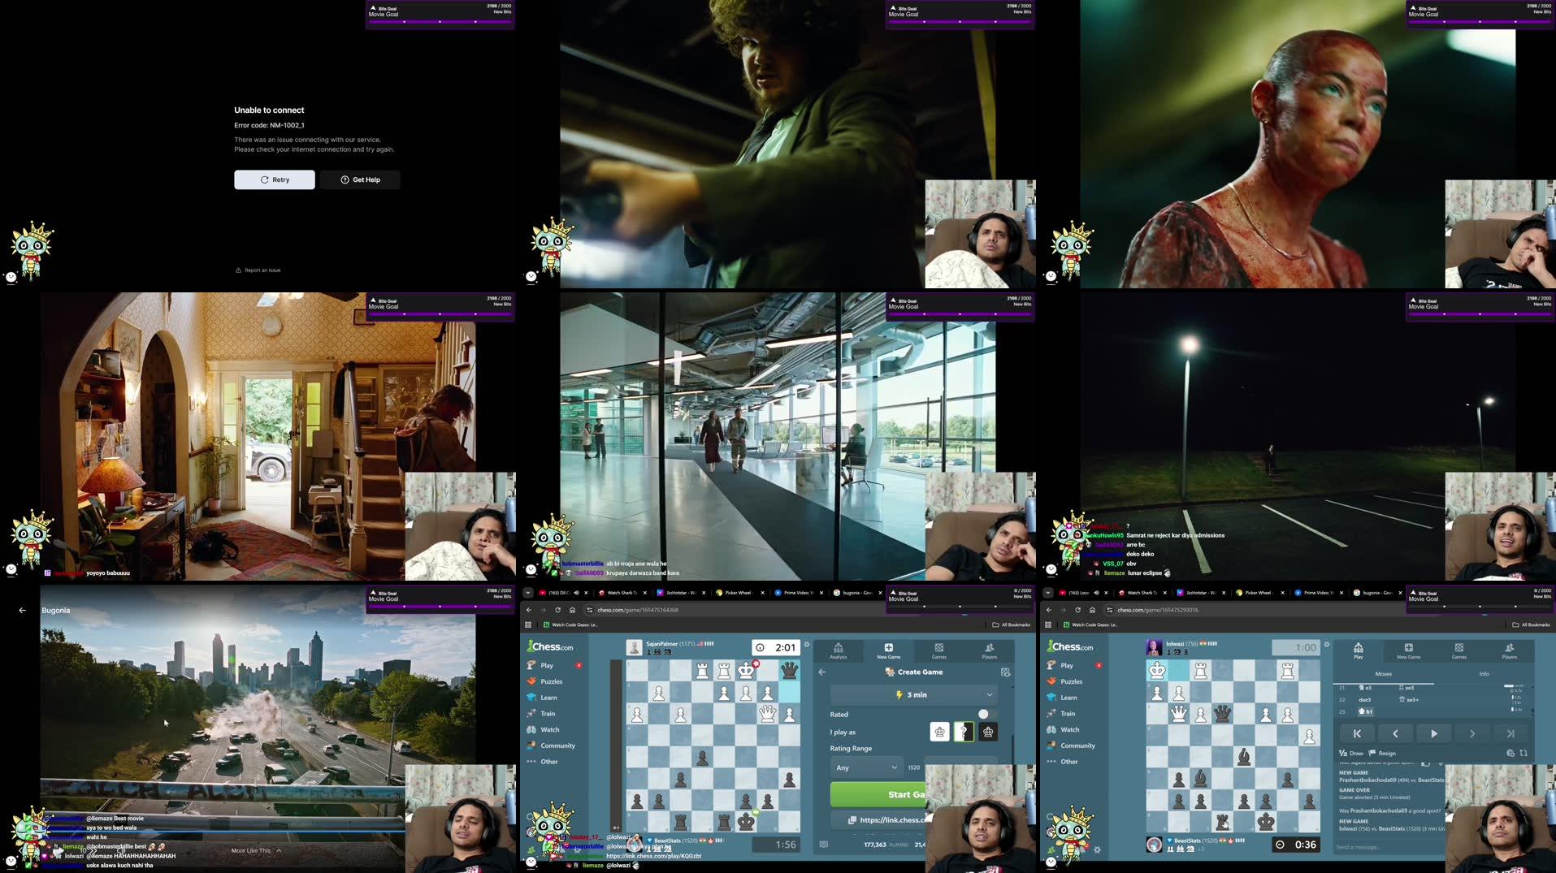Select the random color option under I play as
This screenshot has height=873, width=1556.
(963, 732)
